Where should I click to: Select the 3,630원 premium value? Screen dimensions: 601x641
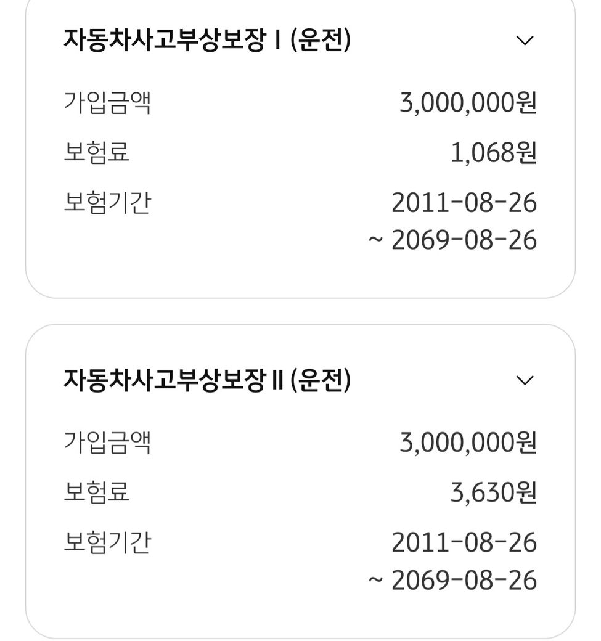(x=493, y=492)
